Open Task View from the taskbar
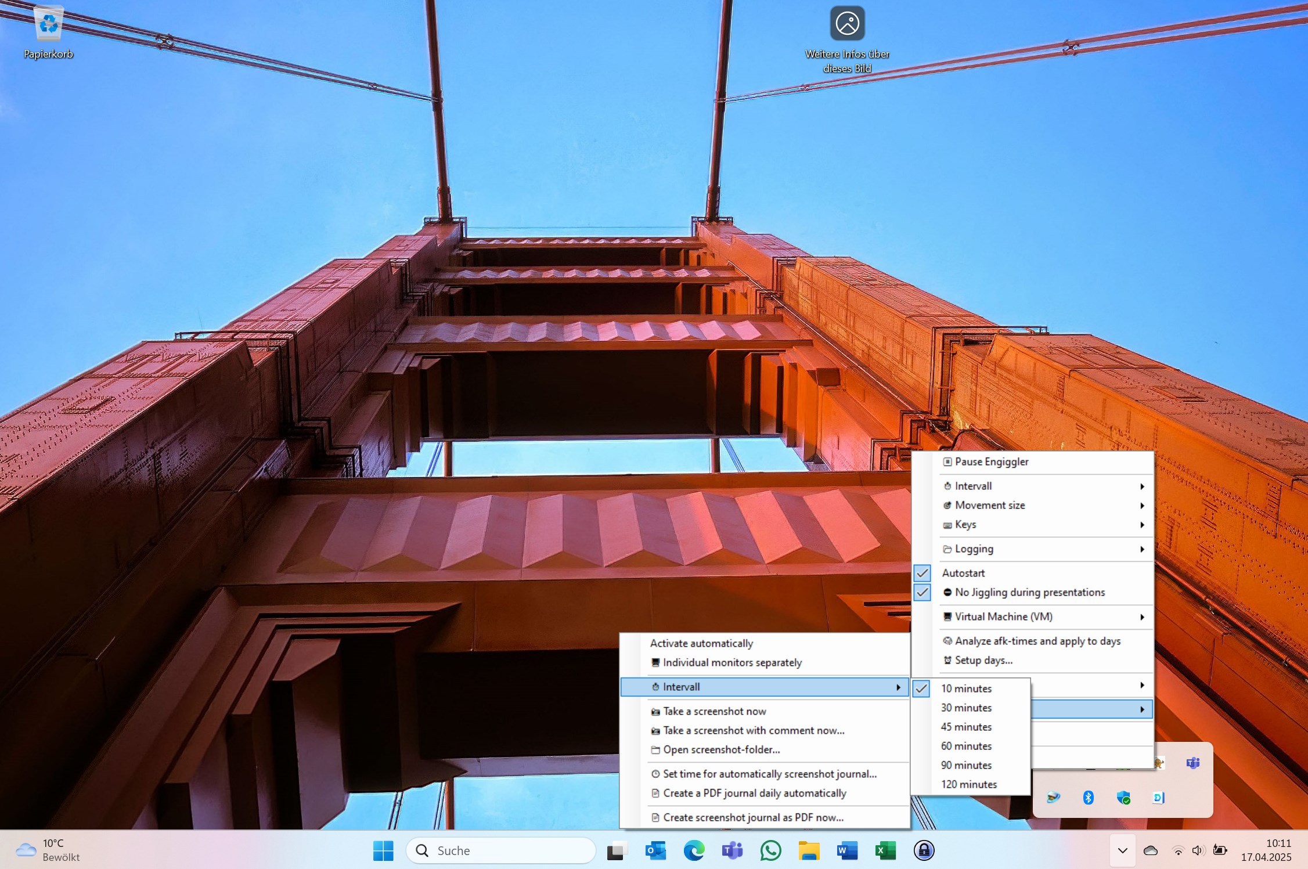1308x869 pixels. [x=617, y=850]
